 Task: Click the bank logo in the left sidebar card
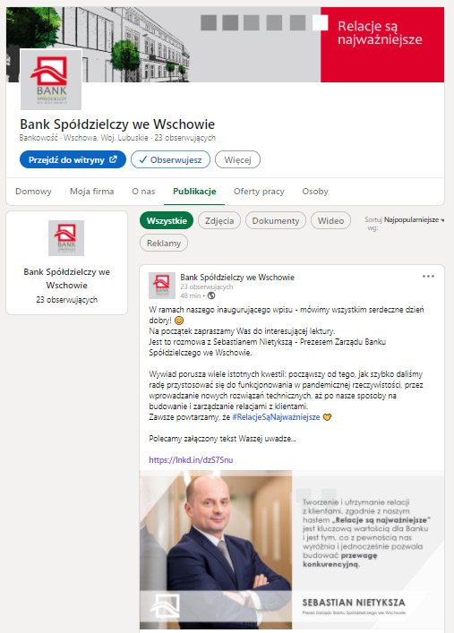(x=66, y=238)
